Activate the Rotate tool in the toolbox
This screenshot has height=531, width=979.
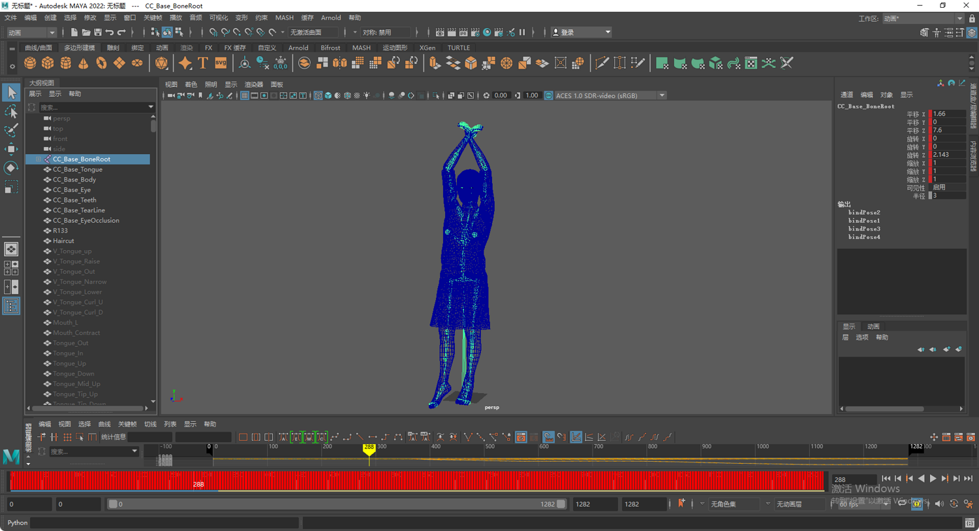click(11, 169)
